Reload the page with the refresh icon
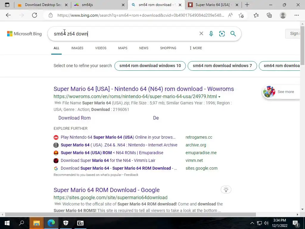Viewport: 305px width, 229px height. pos(35,15)
